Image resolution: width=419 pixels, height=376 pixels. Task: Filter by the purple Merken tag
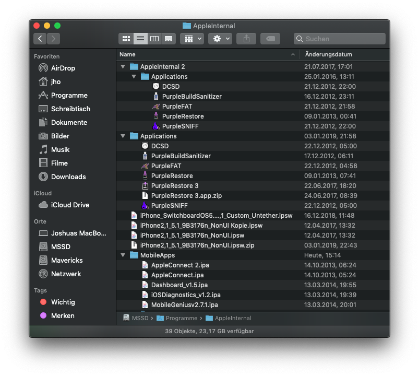point(57,315)
